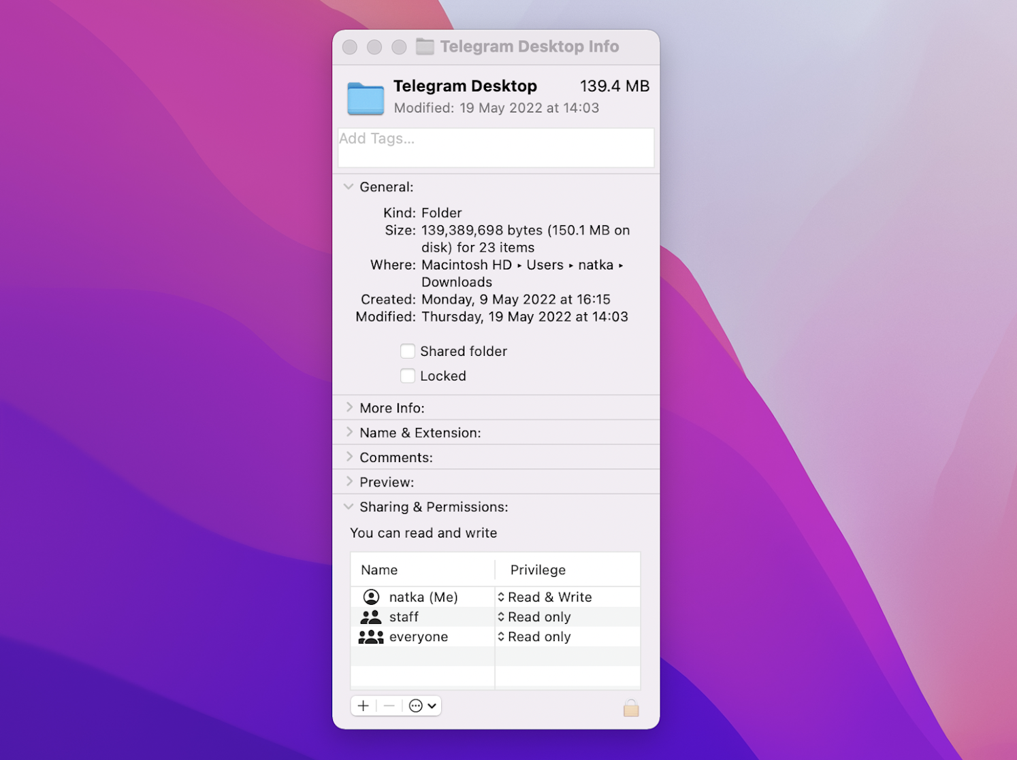Image resolution: width=1017 pixels, height=760 pixels.
Task: Click the everyone group icon
Action: click(x=371, y=636)
